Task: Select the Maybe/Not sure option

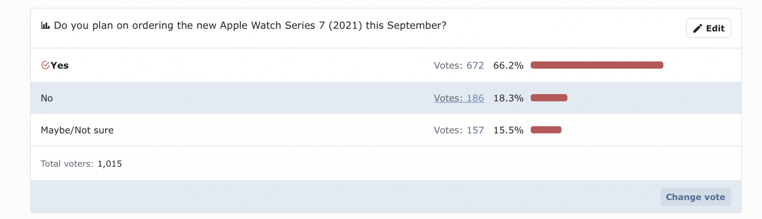Action: 77,130
